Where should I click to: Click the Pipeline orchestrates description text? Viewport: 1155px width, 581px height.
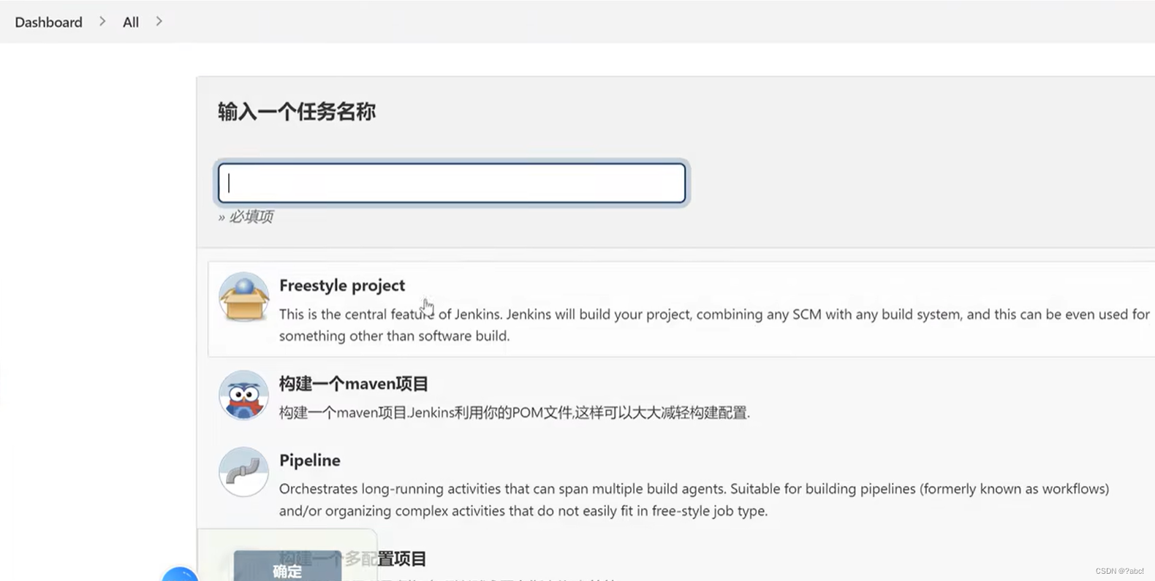coord(694,499)
